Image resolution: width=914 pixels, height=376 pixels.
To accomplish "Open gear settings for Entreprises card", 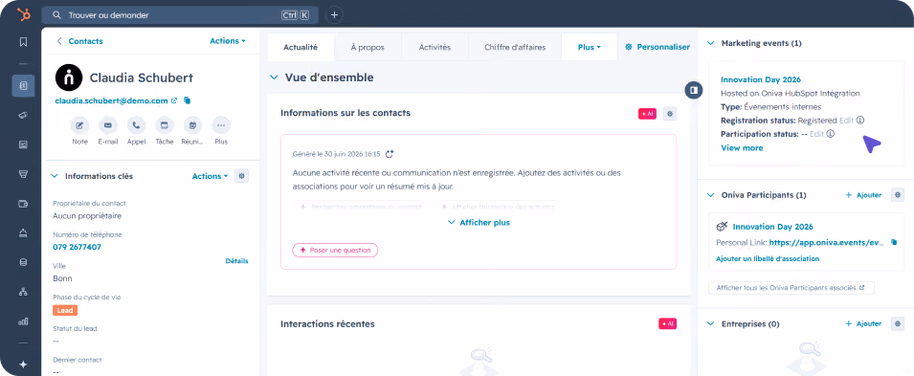I will pos(898,323).
